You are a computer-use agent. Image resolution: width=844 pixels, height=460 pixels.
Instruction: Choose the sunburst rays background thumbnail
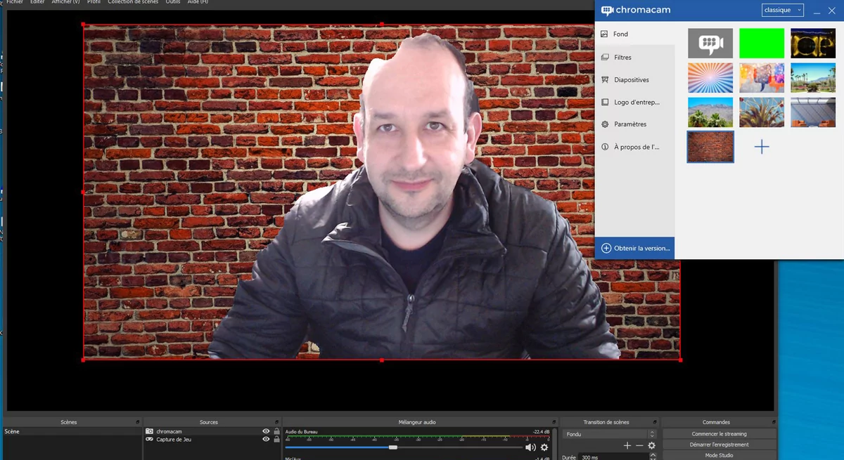point(710,78)
